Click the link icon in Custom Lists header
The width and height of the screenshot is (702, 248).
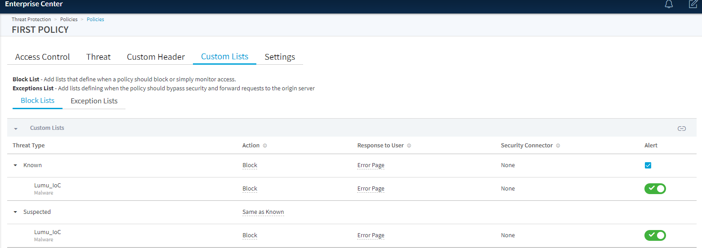pos(682,128)
